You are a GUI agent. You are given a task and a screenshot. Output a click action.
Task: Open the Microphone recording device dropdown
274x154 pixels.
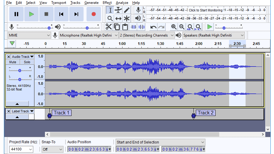89,35
